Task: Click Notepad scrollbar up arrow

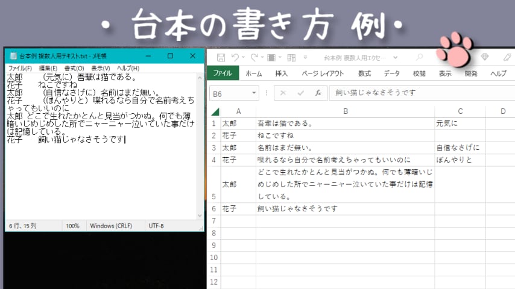Action: click(200, 78)
